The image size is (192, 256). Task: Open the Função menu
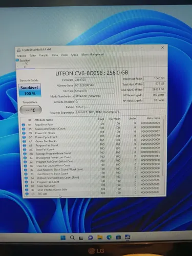44,55
